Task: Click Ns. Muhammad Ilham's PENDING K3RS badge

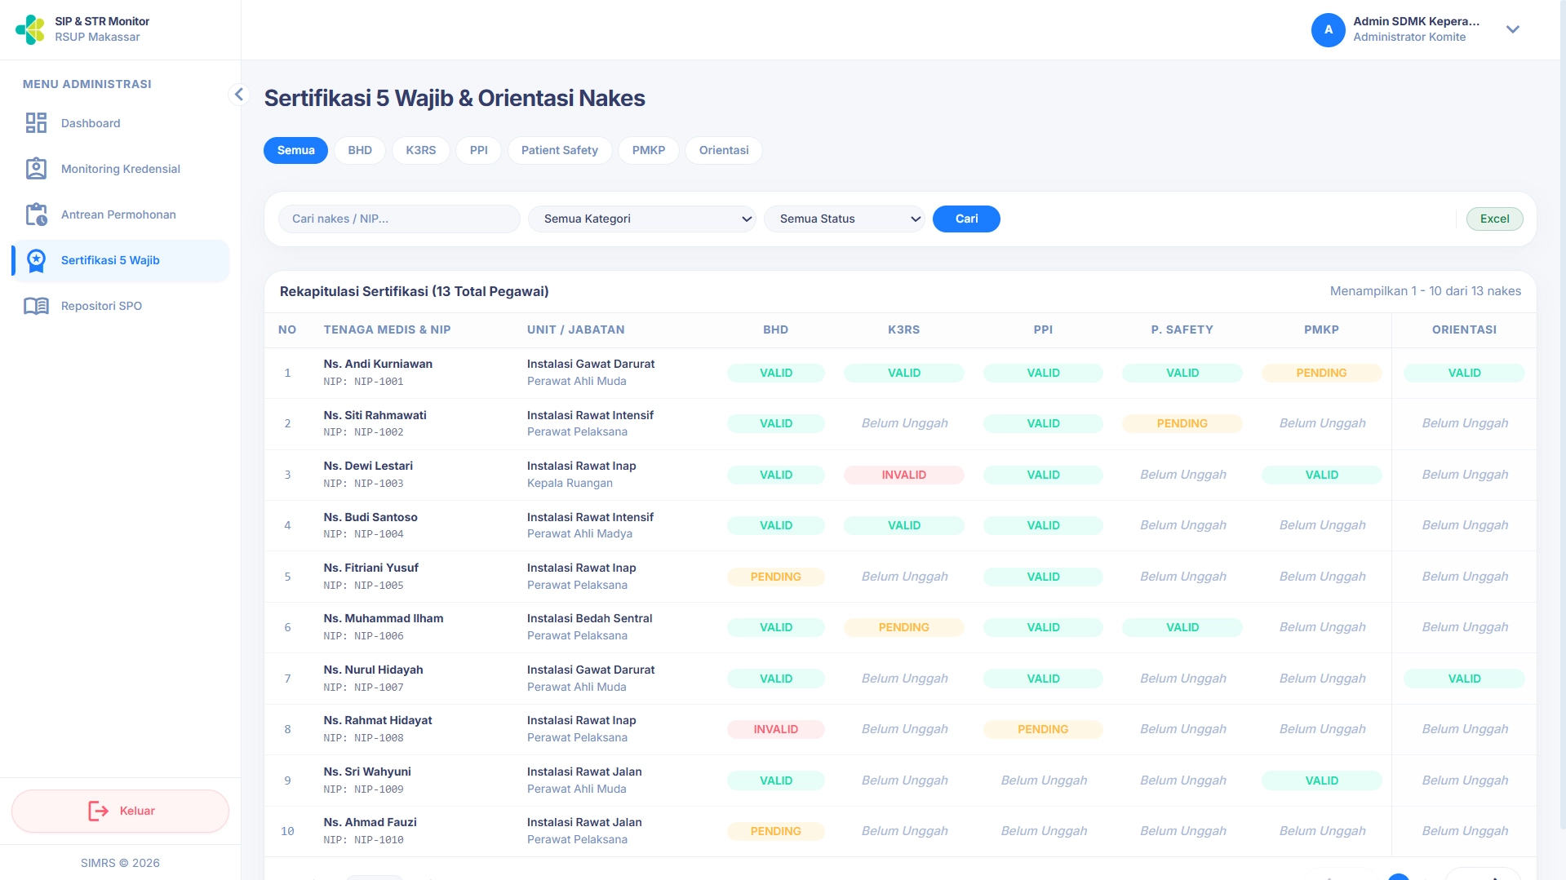Action: click(x=903, y=627)
